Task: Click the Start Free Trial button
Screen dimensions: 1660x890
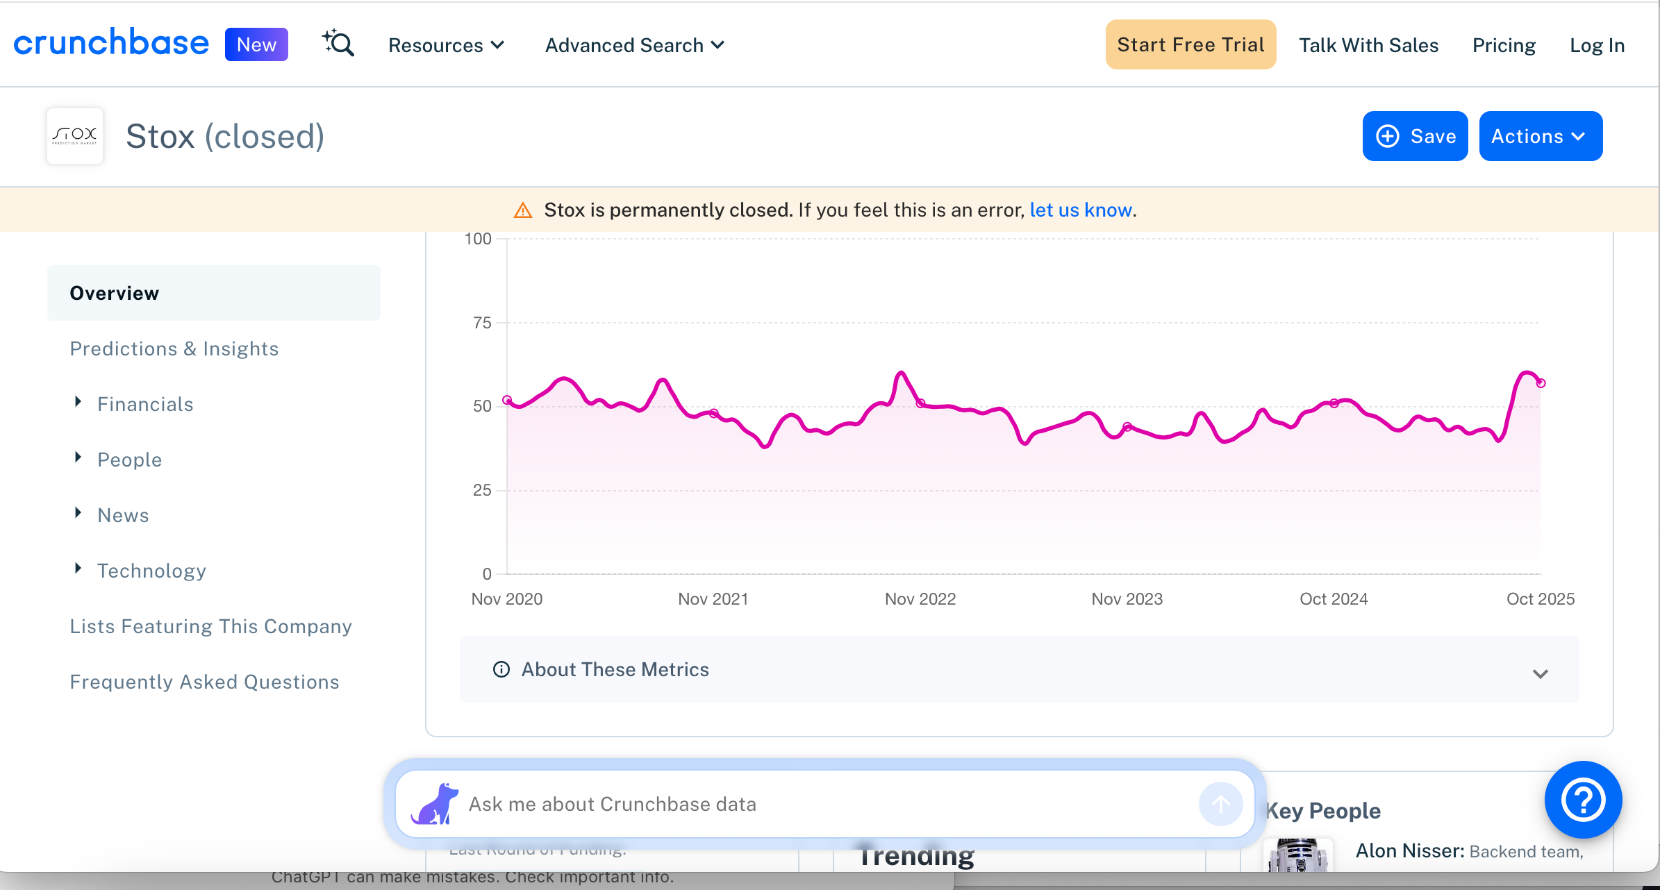Action: (x=1190, y=44)
